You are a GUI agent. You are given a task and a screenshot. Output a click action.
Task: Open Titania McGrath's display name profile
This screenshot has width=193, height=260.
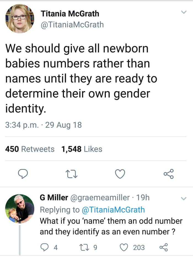tap(70, 14)
